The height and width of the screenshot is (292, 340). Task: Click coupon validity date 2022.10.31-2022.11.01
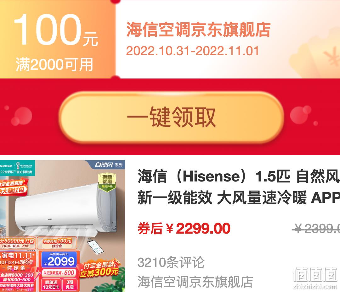tap(193, 51)
